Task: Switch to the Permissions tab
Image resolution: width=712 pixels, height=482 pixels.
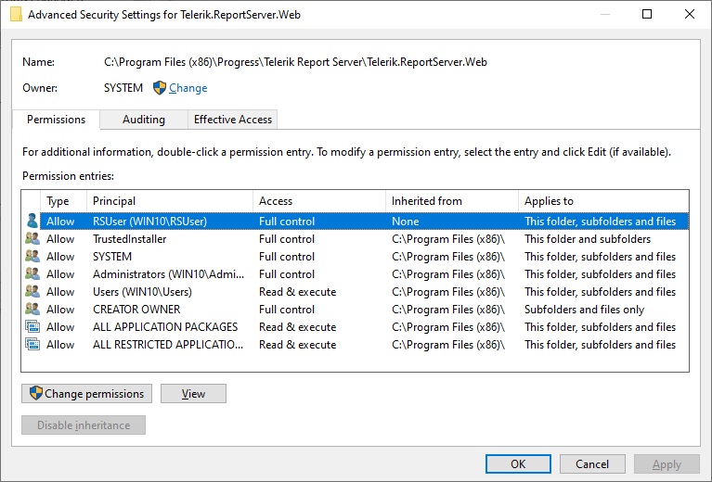Action: click(56, 120)
